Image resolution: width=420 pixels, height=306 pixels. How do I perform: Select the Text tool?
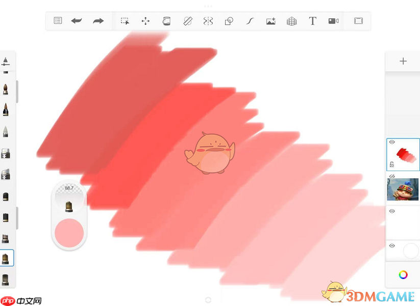312,21
